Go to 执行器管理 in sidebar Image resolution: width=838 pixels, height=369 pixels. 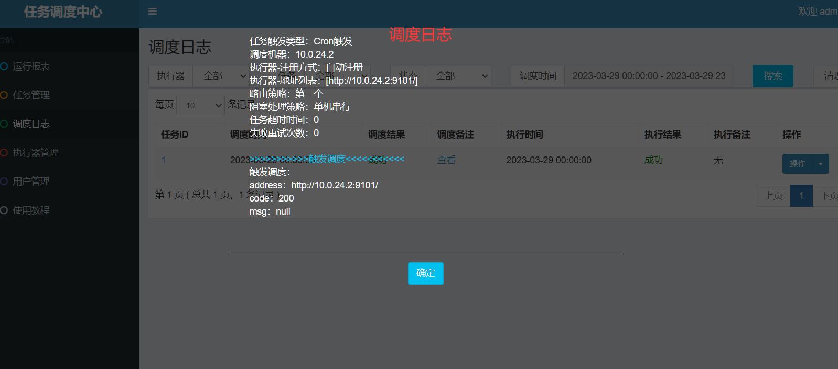click(36, 153)
